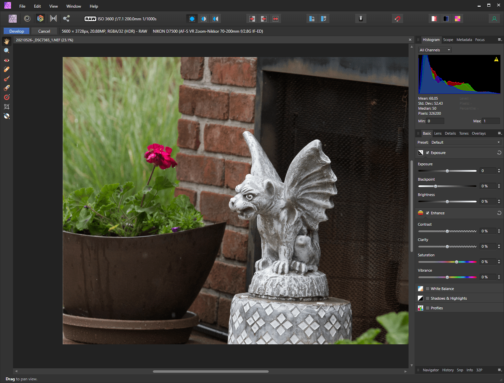The image size is (504, 383).
Task: Switch to the Scope tab
Action: (x=448, y=40)
